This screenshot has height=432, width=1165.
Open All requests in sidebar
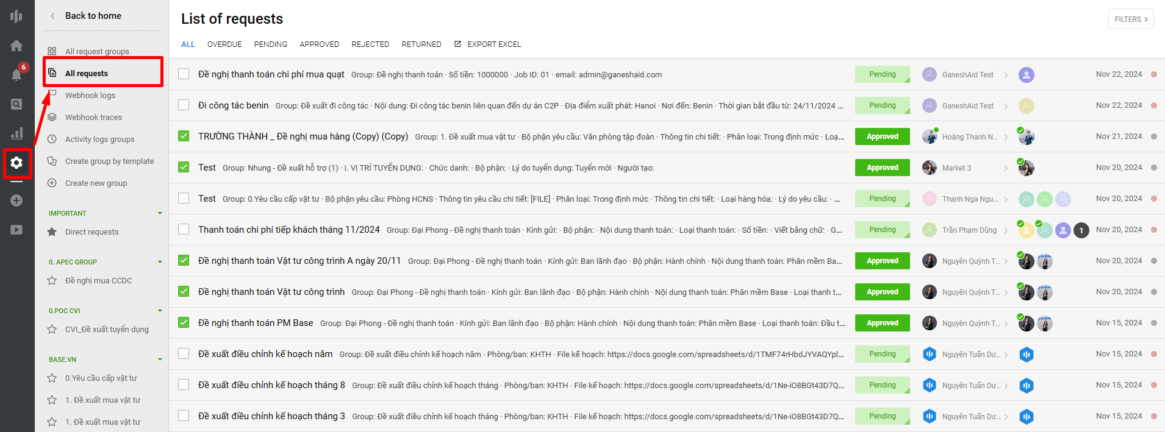click(87, 73)
